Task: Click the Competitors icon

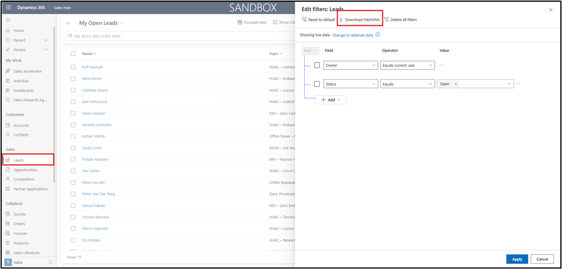Action: (x=8, y=179)
